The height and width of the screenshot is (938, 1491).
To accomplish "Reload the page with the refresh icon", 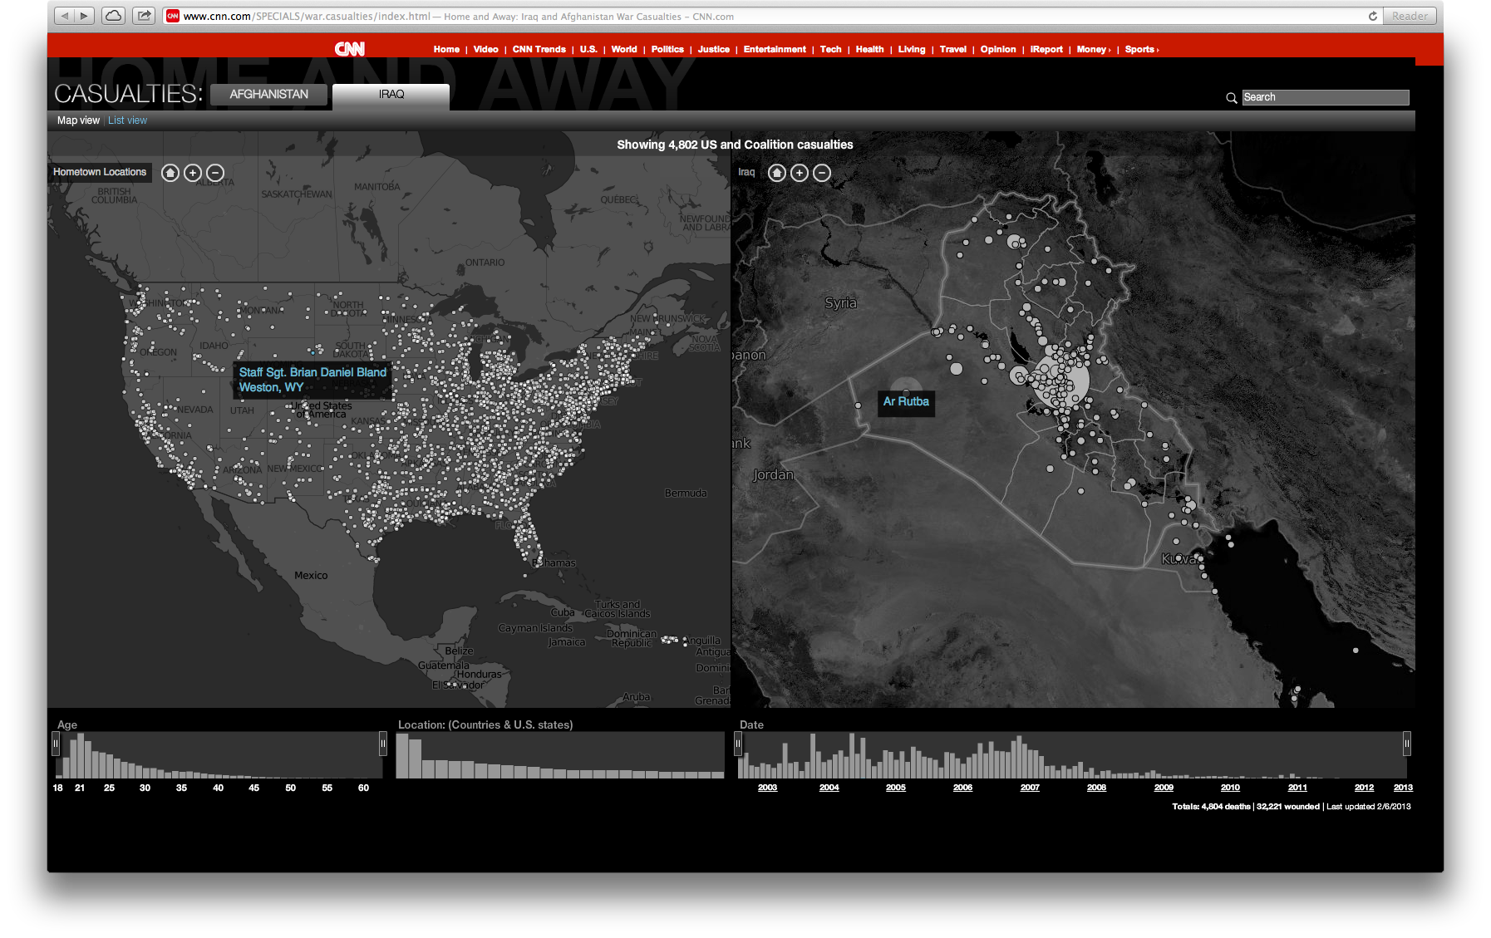I will [x=1372, y=16].
